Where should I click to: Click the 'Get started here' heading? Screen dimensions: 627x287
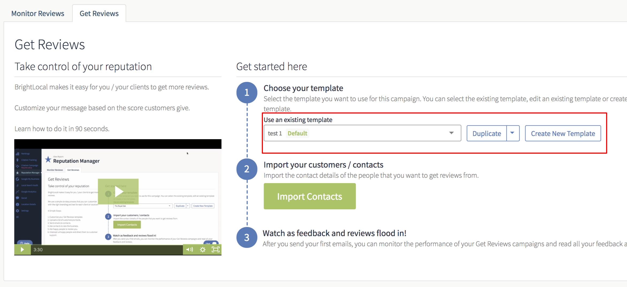pos(271,66)
